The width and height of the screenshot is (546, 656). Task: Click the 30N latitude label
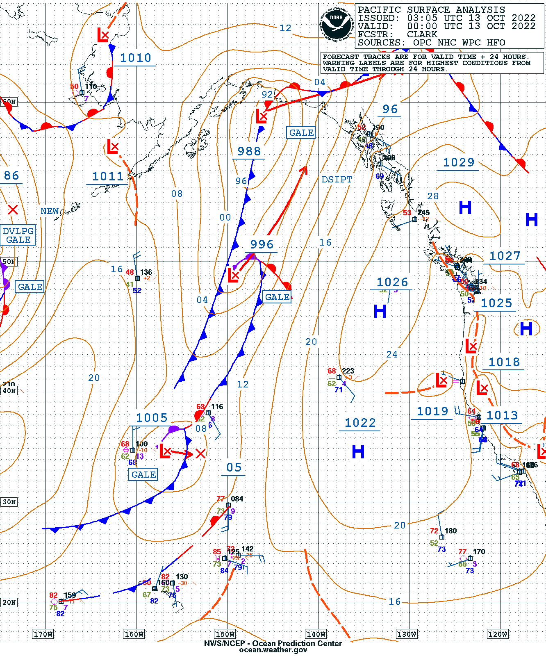[x=9, y=502]
